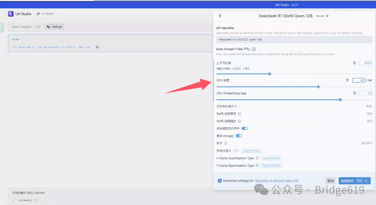Screen dimensions: 376x205
Task: Click the help icon beside /v1/models
Action: (36, 200)
